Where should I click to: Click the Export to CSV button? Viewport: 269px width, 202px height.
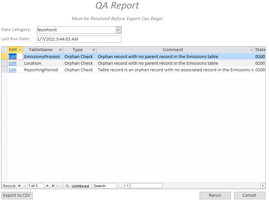point(17,195)
